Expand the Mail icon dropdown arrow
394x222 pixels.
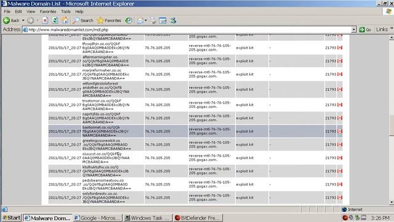tap(146, 20)
